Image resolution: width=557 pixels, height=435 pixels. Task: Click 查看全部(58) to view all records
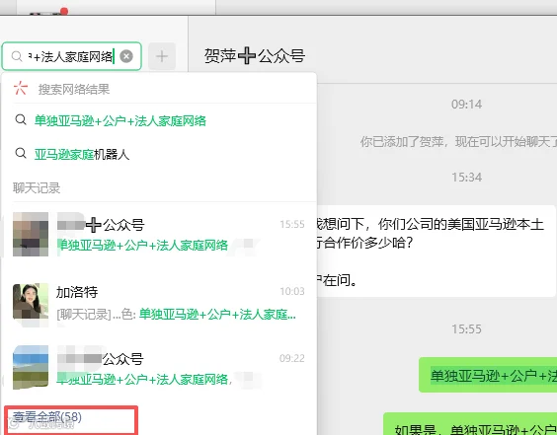point(46,417)
